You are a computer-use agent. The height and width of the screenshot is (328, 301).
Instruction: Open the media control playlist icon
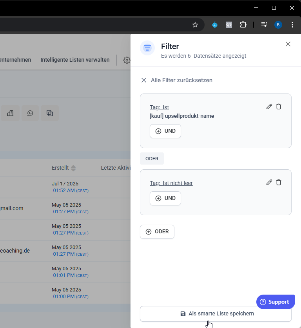pos(264,25)
